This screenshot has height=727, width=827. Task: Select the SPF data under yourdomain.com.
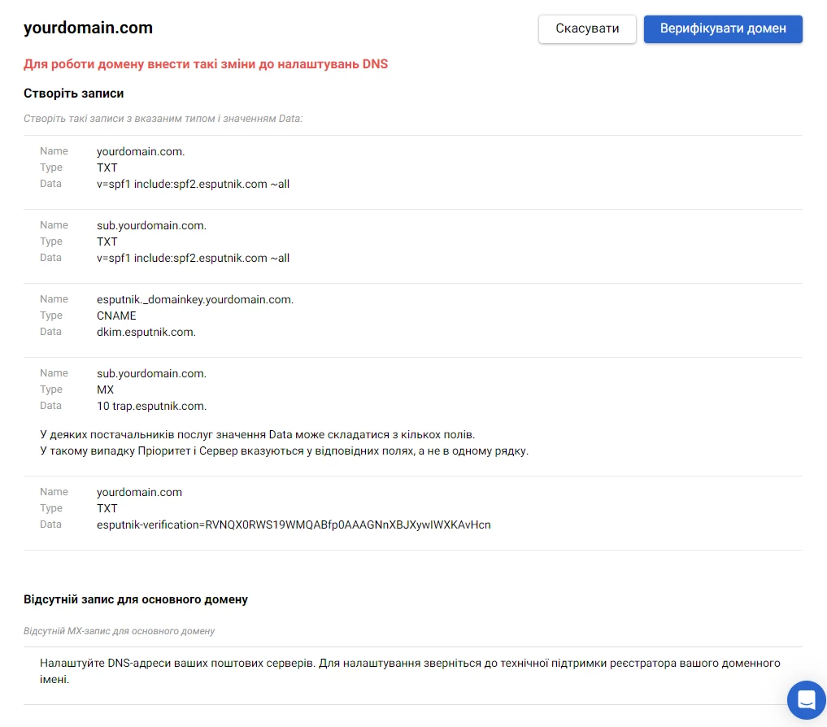193,184
